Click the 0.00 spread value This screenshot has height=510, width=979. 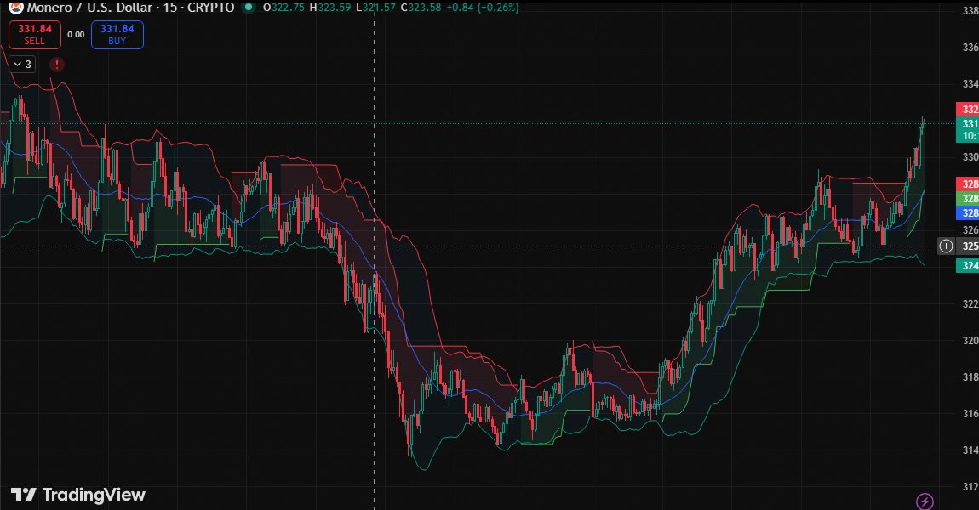pyautogui.click(x=76, y=35)
